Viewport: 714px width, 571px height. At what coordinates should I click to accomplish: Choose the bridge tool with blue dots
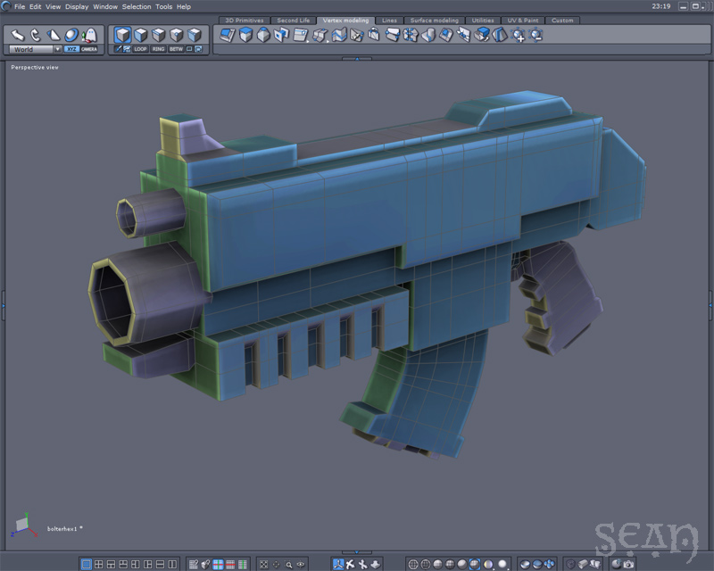[x=392, y=35]
